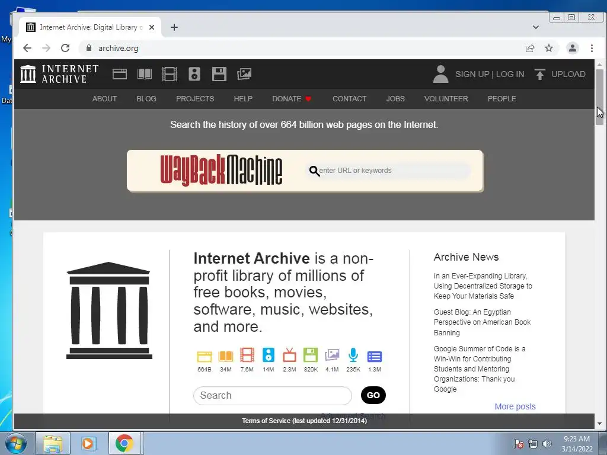Screen dimensions: 607x455
Task: Open the Software floppy icon in top bar
Action: click(219, 74)
